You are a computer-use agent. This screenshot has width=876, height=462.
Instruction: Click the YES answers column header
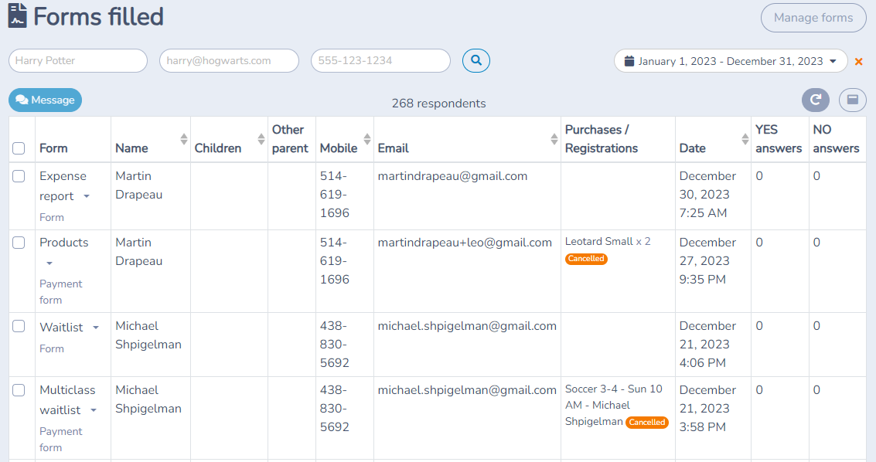[779, 139]
